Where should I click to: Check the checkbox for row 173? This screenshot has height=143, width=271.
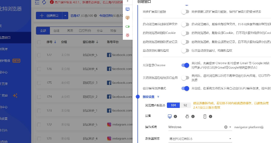point(39,111)
